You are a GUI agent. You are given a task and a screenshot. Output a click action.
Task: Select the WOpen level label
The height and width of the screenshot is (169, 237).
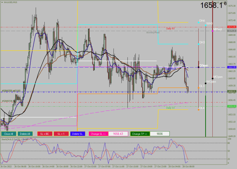(x=211, y=82)
